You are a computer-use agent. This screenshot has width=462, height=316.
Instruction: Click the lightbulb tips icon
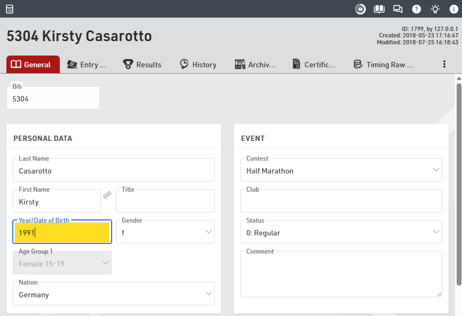435,9
